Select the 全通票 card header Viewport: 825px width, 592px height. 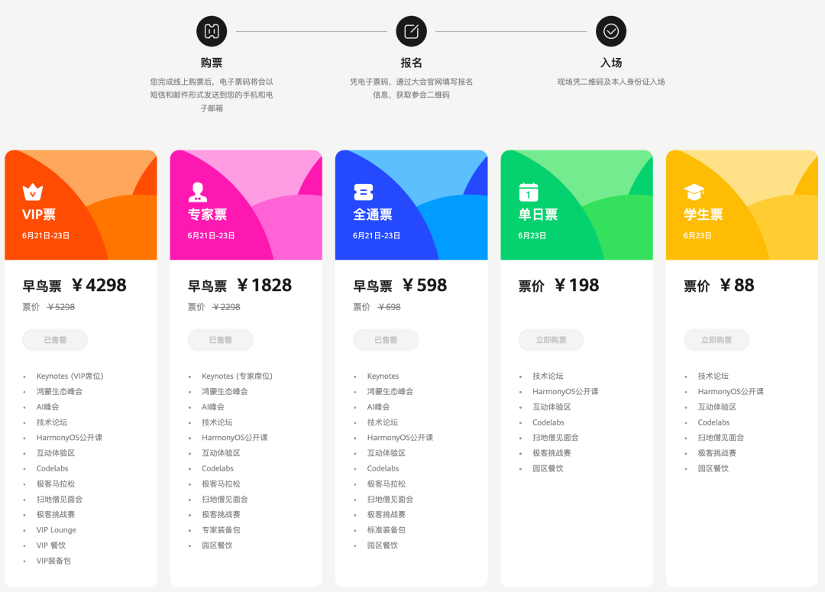pos(412,205)
